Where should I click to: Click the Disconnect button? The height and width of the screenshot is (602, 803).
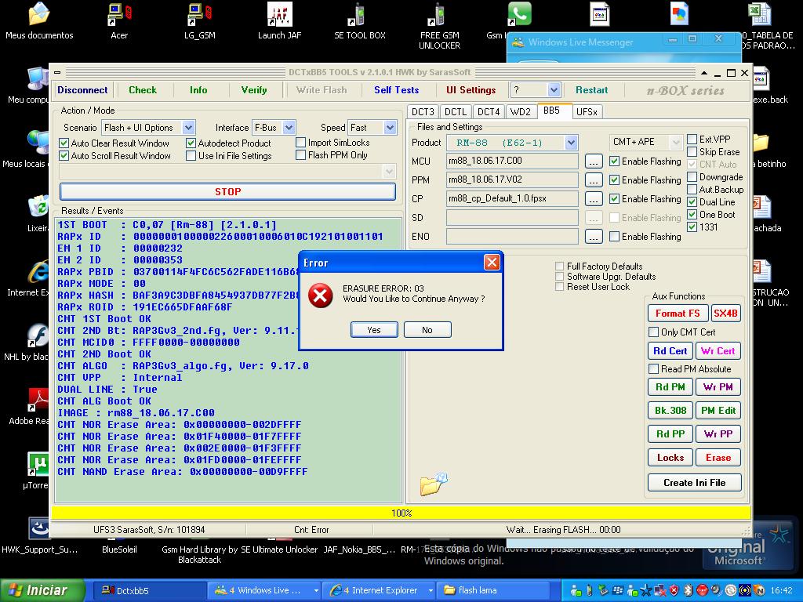pos(82,90)
